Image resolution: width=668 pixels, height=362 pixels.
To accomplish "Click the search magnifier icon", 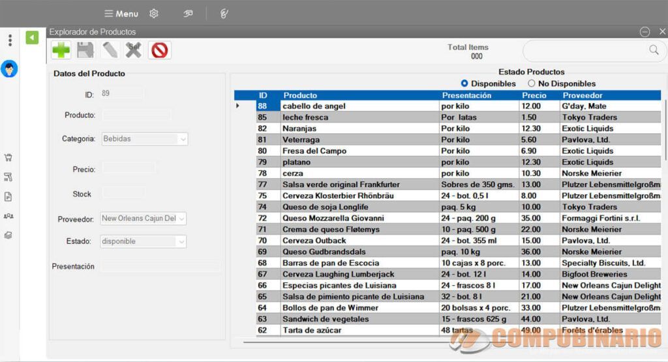I will (654, 50).
